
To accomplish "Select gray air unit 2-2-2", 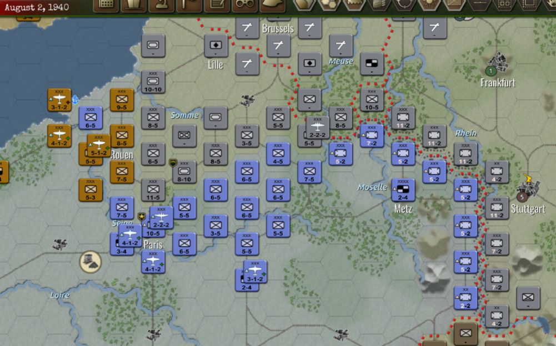I will [x=318, y=128].
